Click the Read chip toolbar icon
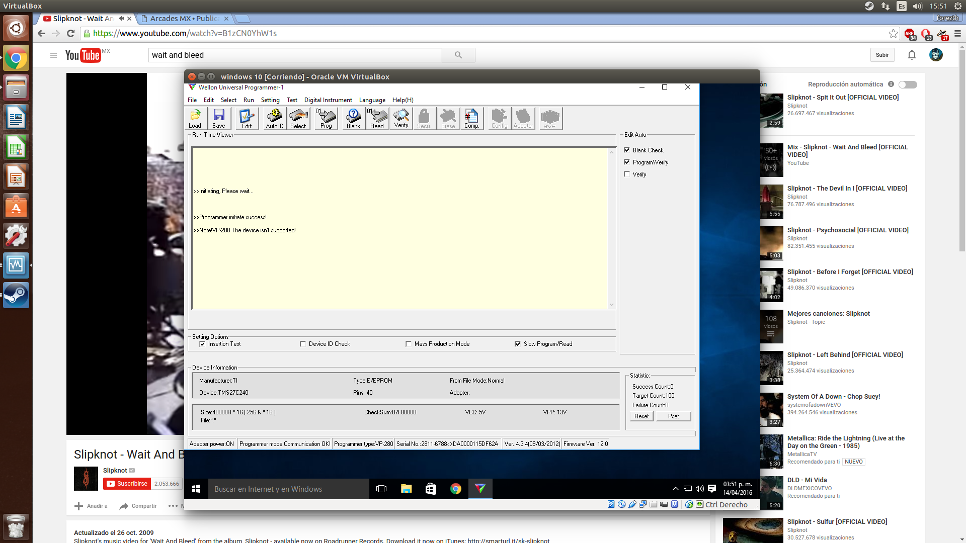Screen dimensions: 966x543 377,119
